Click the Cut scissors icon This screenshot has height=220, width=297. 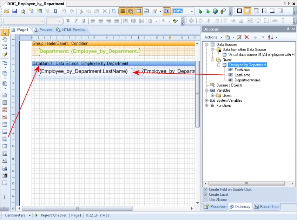pos(81,11)
